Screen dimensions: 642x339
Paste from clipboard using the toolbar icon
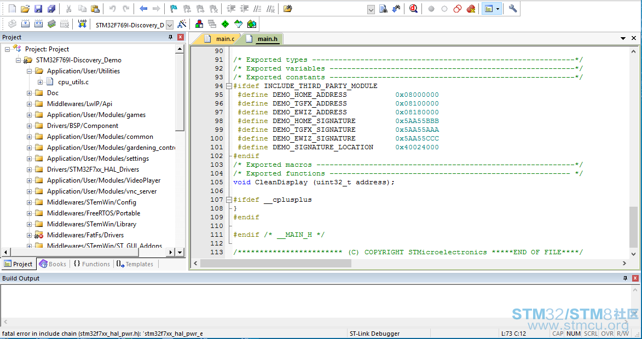[x=95, y=9]
